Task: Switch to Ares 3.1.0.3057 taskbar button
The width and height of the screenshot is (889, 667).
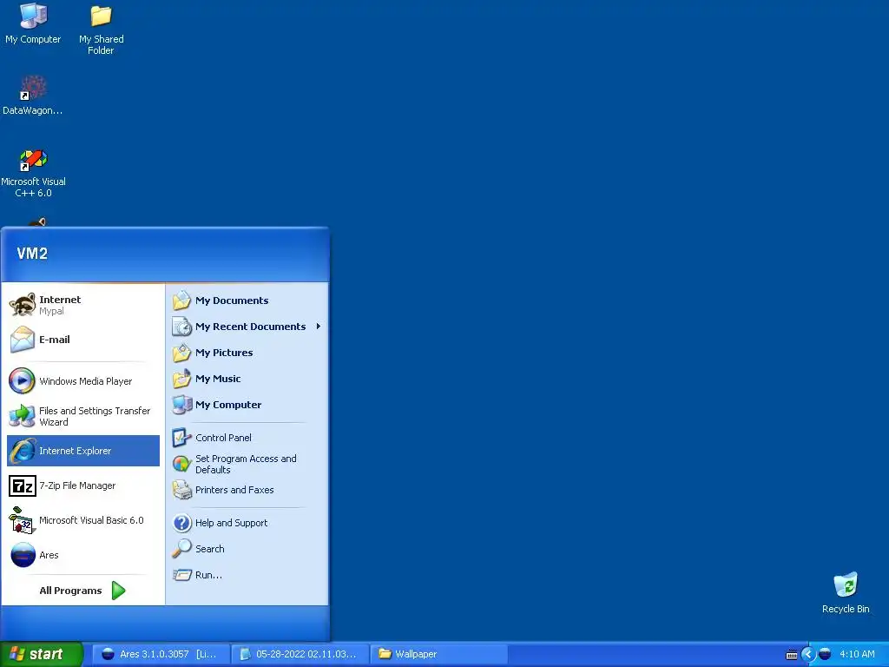Action: [x=161, y=654]
